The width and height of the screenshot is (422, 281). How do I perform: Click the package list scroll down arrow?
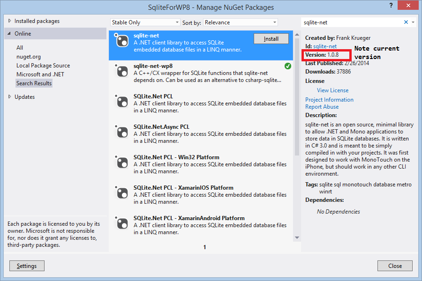tap(297, 238)
